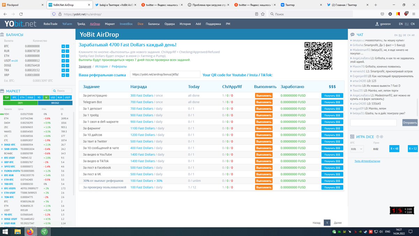Click the Pocket icon in browser toolbar
419x236 pixels.
pyautogui.click(x=383, y=14)
